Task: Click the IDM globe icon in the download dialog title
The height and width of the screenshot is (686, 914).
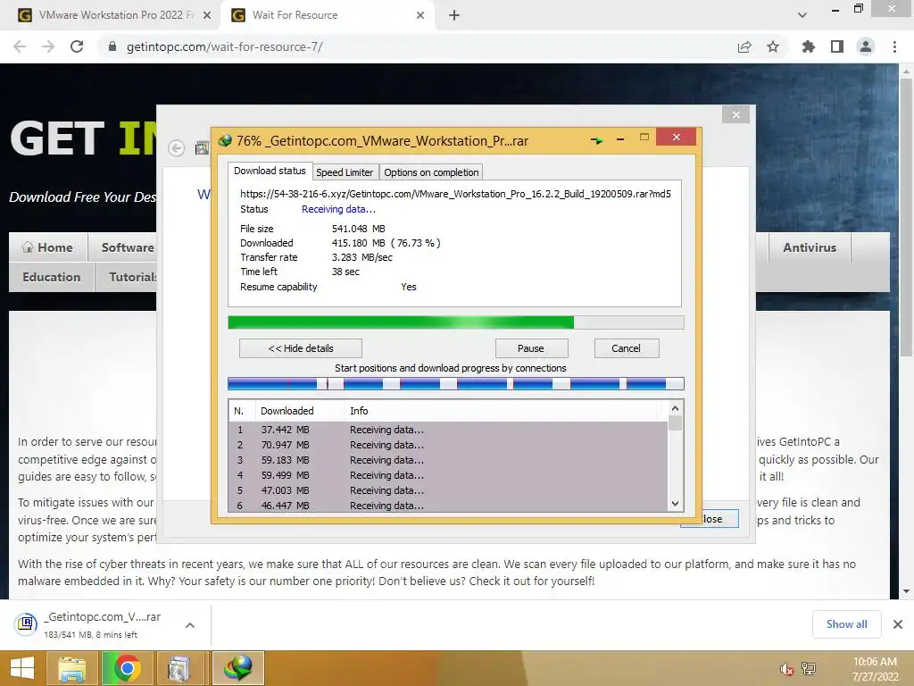Action: [x=225, y=140]
